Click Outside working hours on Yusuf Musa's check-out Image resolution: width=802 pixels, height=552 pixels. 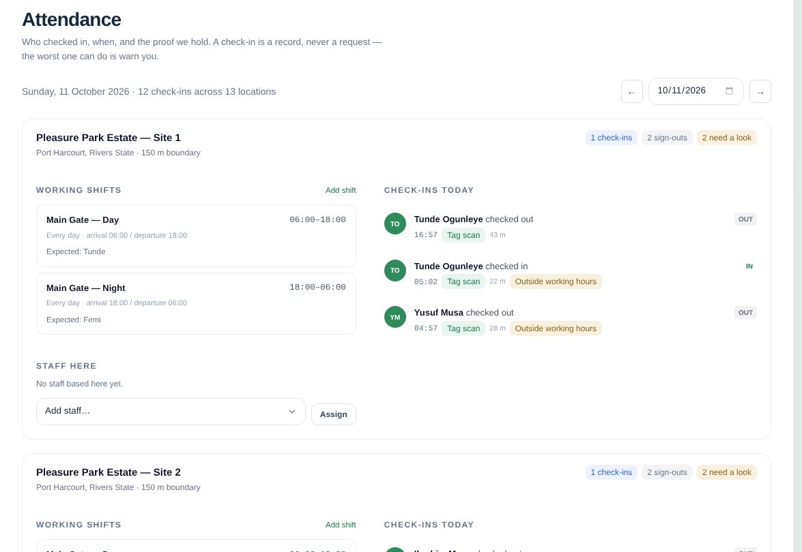pyautogui.click(x=556, y=328)
